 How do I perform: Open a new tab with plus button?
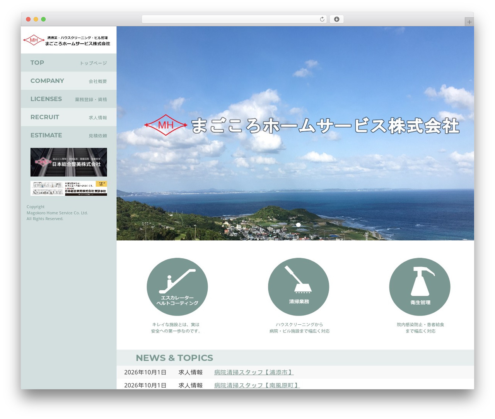[469, 22]
